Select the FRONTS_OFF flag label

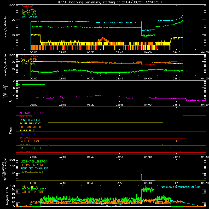pyautogui.click(x=27, y=148)
